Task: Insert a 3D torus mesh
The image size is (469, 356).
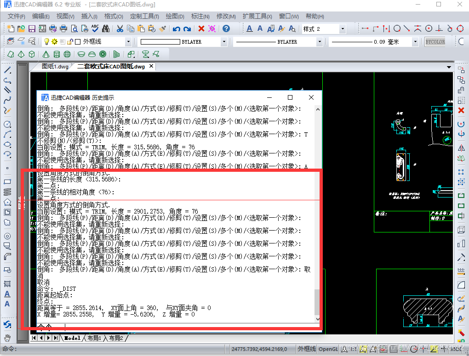Action: [x=103, y=54]
